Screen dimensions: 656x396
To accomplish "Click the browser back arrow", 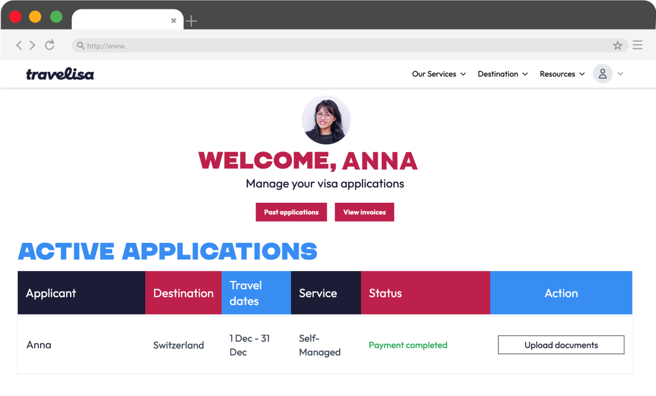I will click(19, 45).
